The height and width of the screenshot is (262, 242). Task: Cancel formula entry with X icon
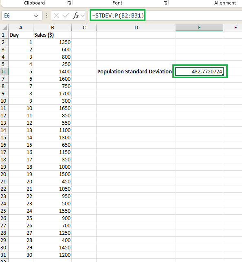pos(56,15)
